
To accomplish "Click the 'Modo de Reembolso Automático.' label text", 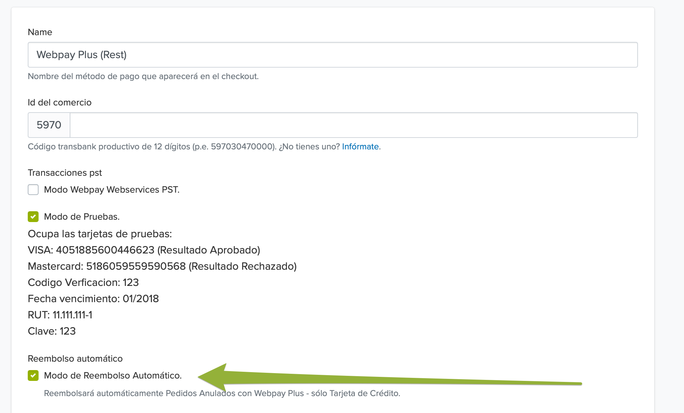I will [113, 375].
